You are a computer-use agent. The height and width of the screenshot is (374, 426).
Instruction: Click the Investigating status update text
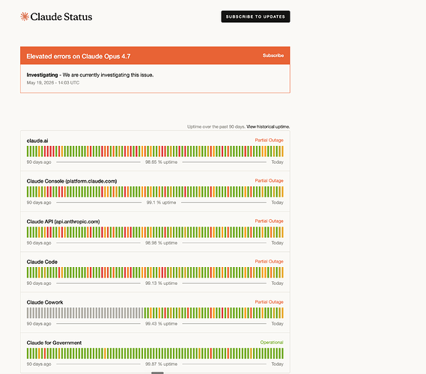pos(90,75)
